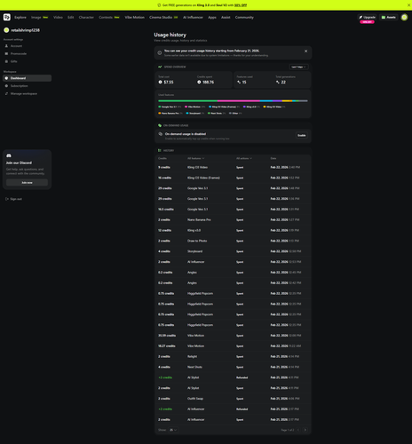Click the purple Kling v3.0 legend swatch
The height and width of the screenshot is (444, 412).
coord(244,107)
